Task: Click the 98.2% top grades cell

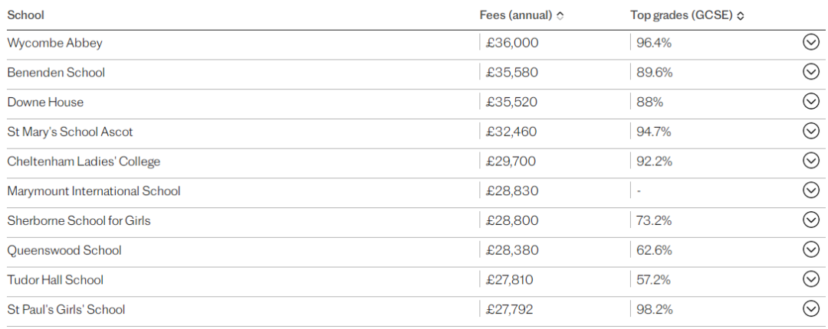Action: (x=654, y=309)
